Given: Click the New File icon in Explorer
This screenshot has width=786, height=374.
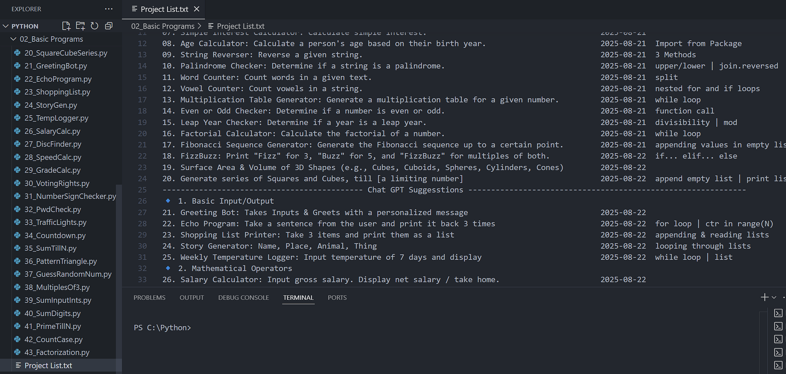Looking at the screenshot, I should (x=66, y=26).
